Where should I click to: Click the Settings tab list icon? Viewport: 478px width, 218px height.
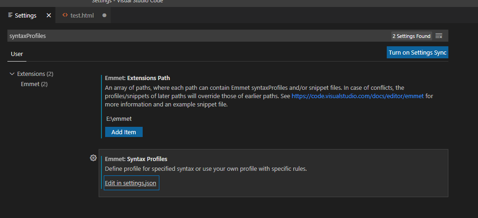[x=11, y=15]
